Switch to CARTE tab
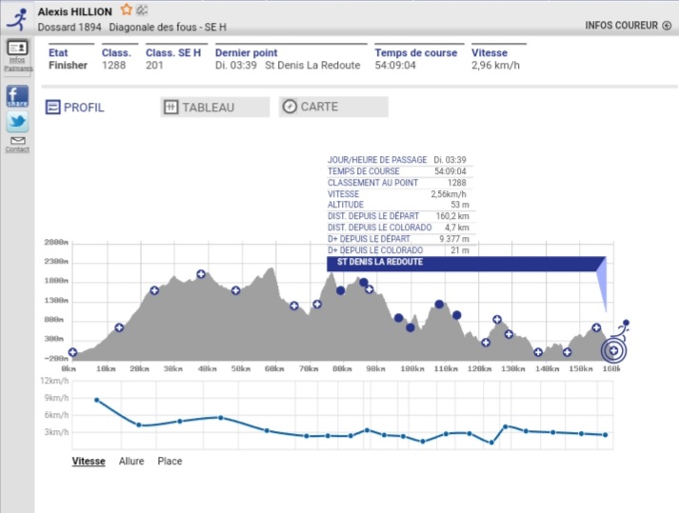This screenshot has width=679, height=513. (333, 107)
